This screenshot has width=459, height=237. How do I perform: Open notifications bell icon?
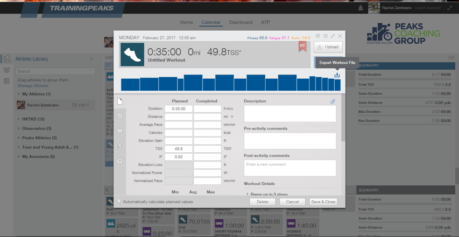point(360,8)
